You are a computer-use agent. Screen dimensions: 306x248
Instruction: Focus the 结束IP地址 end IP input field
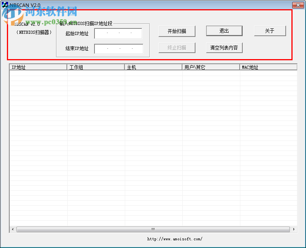[119, 49]
